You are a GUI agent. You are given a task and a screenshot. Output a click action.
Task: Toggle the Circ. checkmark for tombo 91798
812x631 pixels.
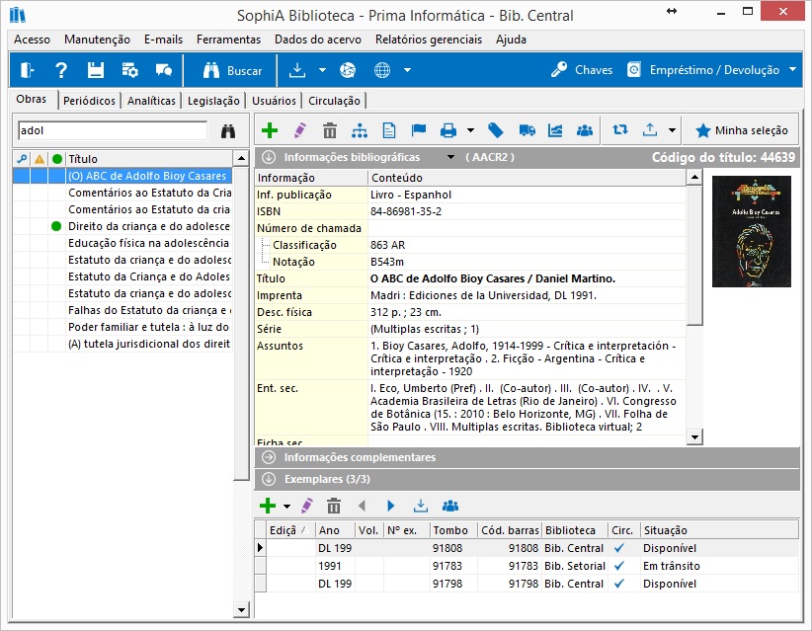coord(619,584)
